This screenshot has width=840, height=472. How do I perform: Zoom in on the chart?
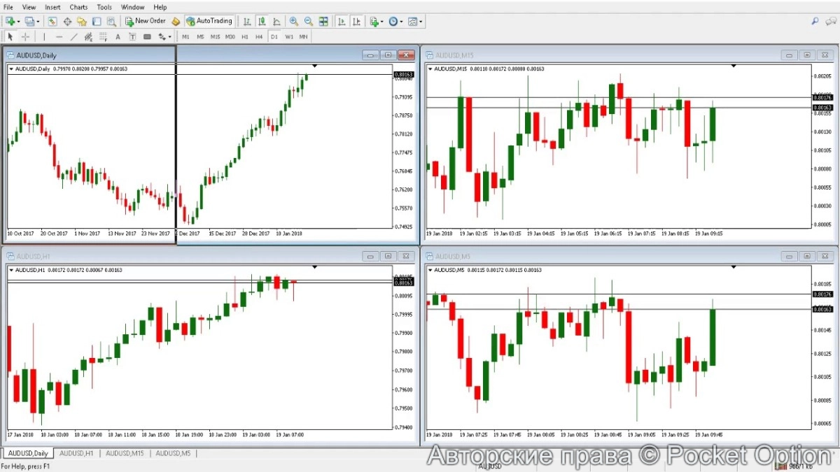tap(294, 22)
